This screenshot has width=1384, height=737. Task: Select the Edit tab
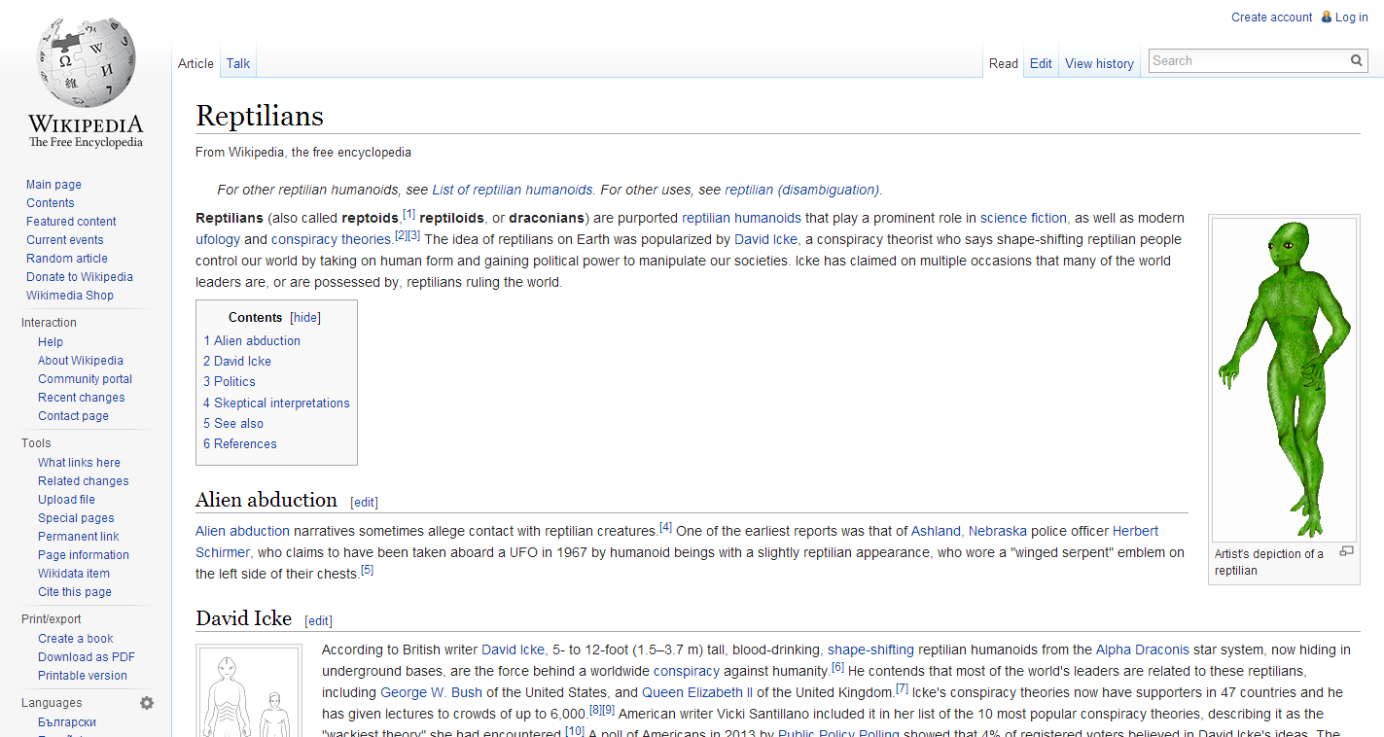pyautogui.click(x=1041, y=64)
